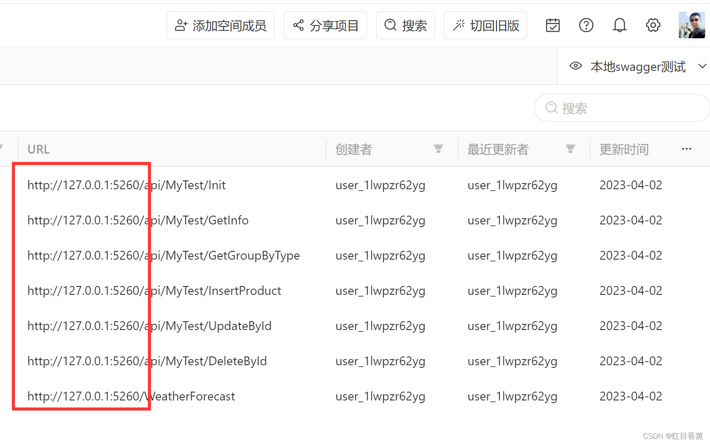Screen dimensions: 710x444
Task: Toggle visibility eye icon beside 本地swagger测试
Action: (575, 66)
